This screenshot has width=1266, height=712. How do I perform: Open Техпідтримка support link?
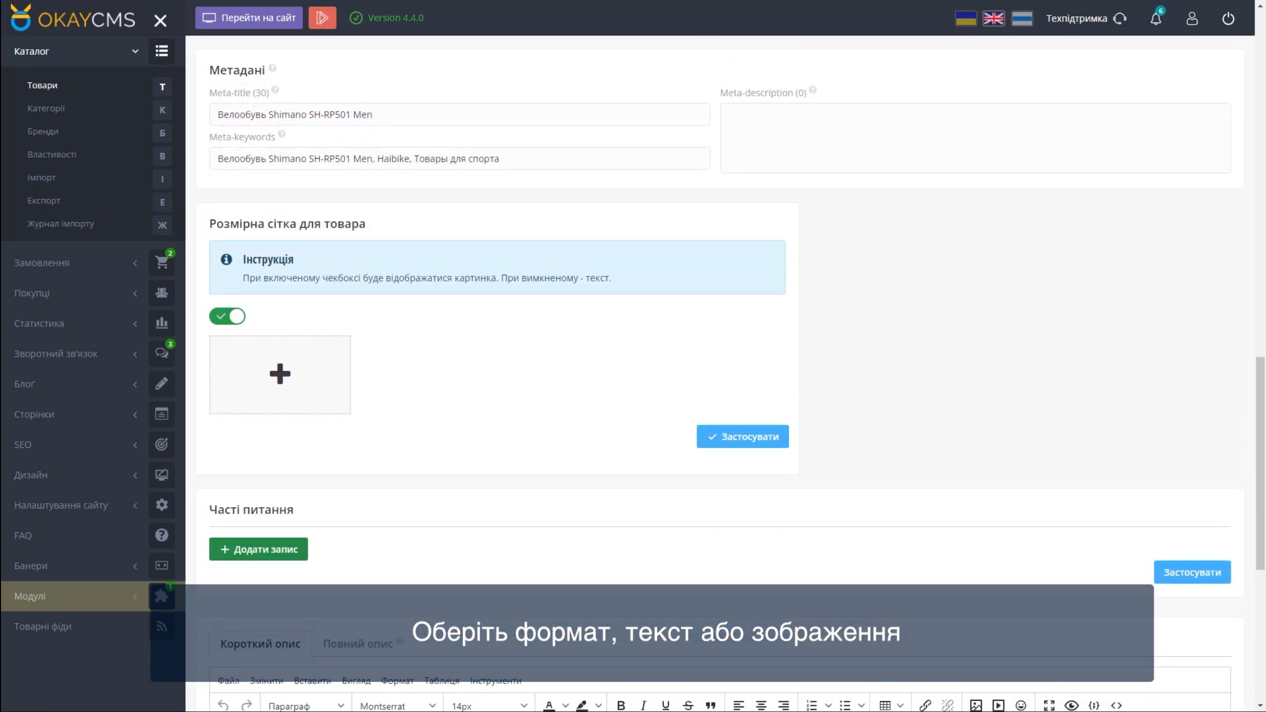1086,18
